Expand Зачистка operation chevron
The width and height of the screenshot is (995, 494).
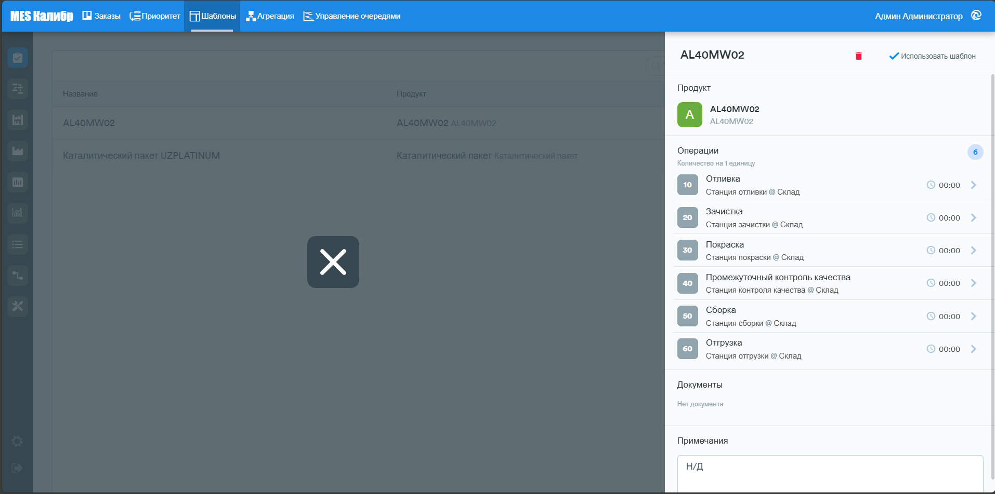pos(974,217)
